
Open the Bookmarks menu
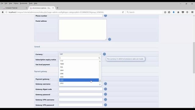23,3
